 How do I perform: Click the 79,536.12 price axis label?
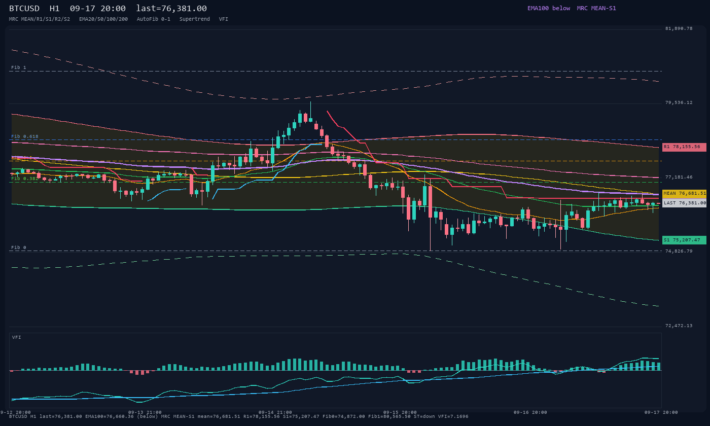pos(679,102)
